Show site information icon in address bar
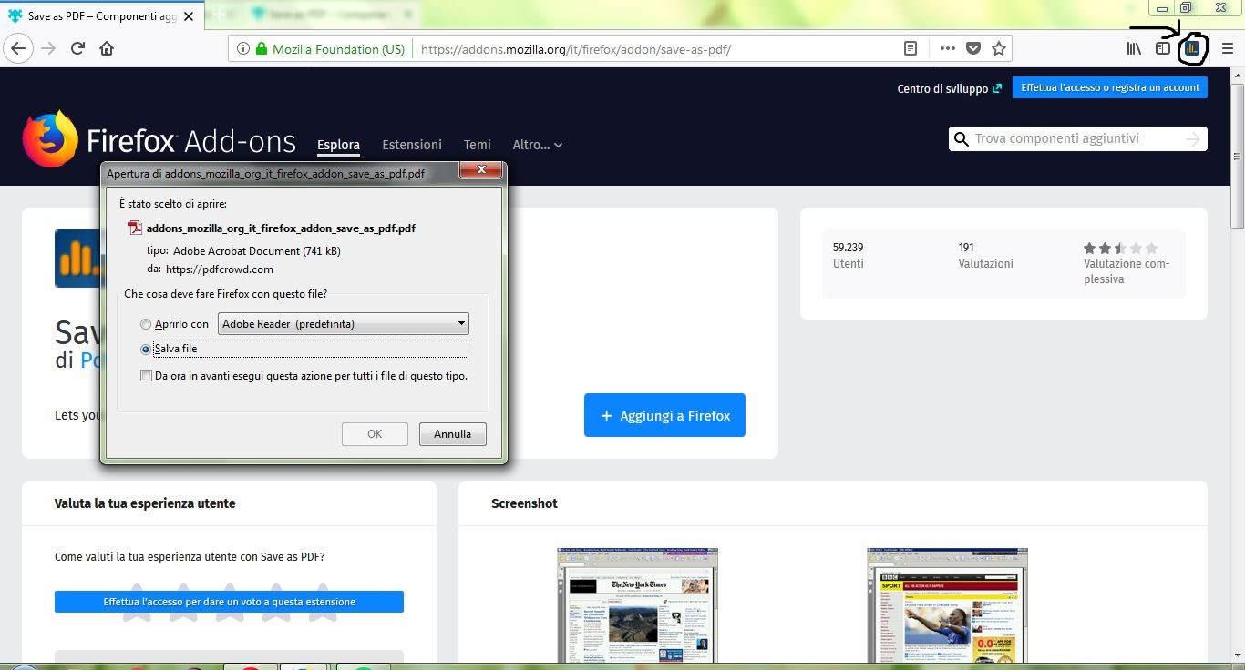 pyautogui.click(x=243, y=49)
